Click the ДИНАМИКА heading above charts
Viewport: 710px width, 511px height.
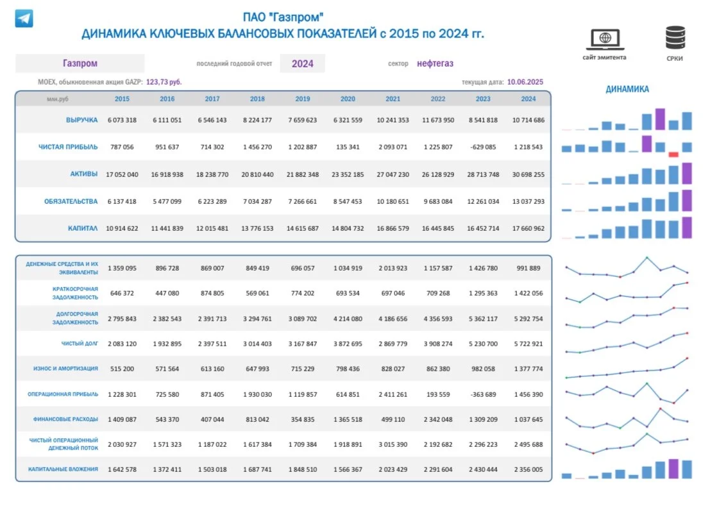point(627,89)
